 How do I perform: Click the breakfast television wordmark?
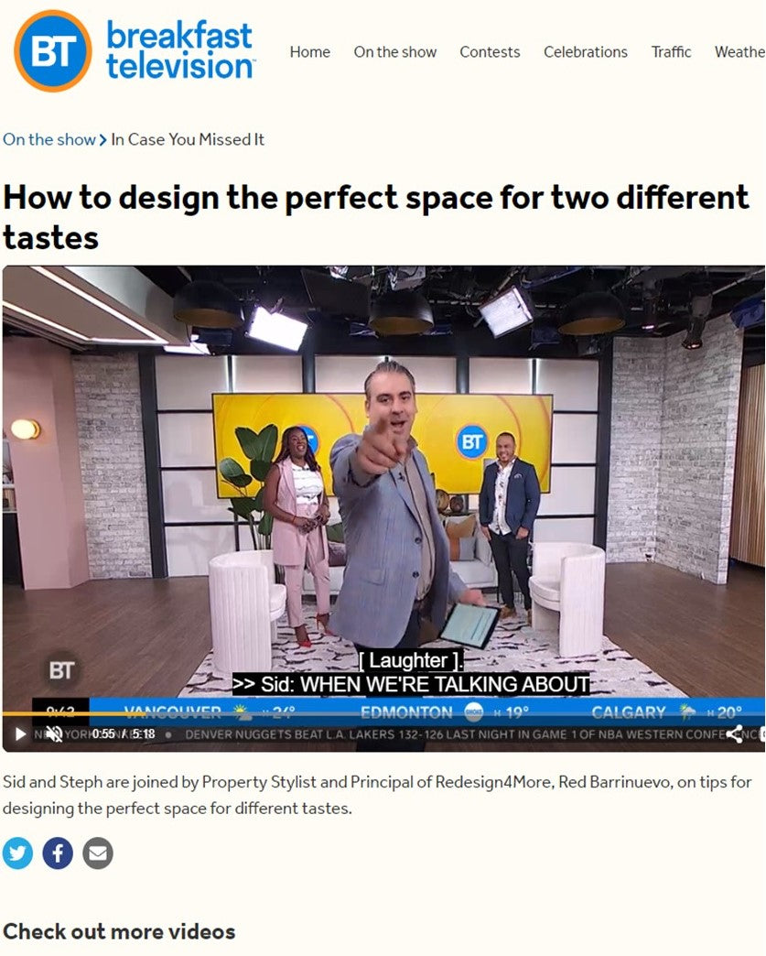pyautogui.click(x=180, y=50)
